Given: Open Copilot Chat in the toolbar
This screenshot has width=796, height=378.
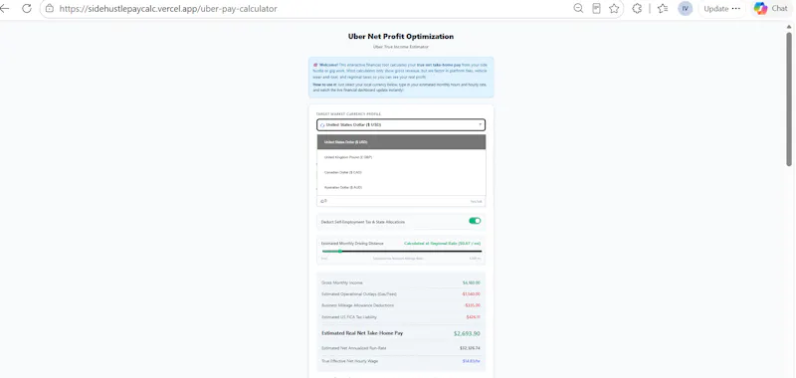Looking at the screenshot, I should point(770,9).
